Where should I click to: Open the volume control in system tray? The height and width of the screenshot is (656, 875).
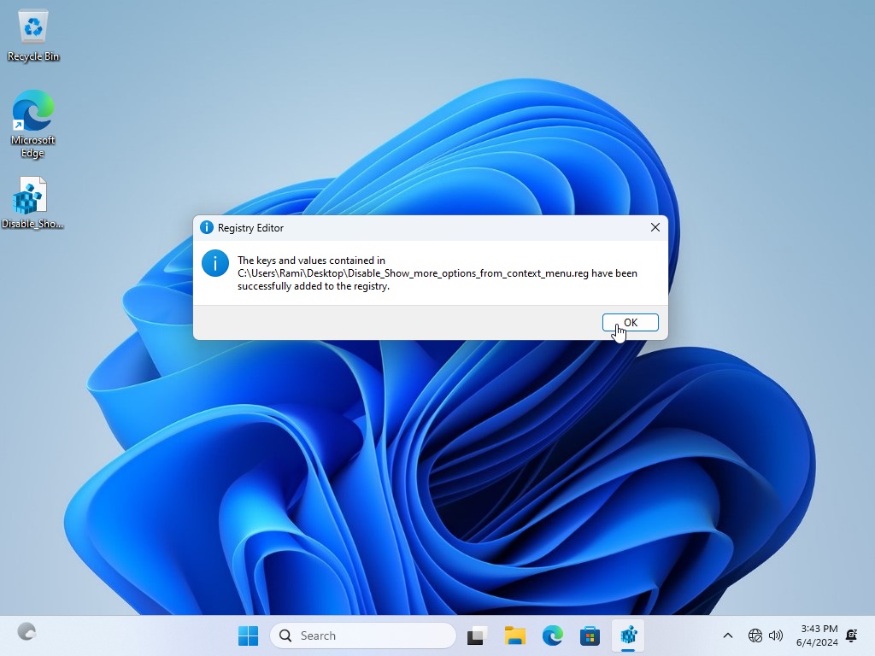[x=776, y=635]
